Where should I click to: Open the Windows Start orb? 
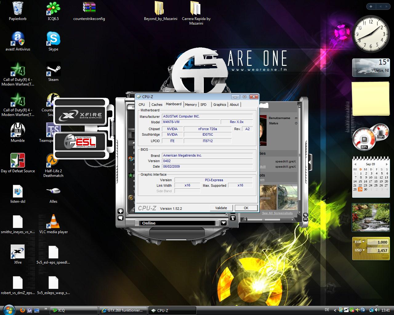click(8, 309)
